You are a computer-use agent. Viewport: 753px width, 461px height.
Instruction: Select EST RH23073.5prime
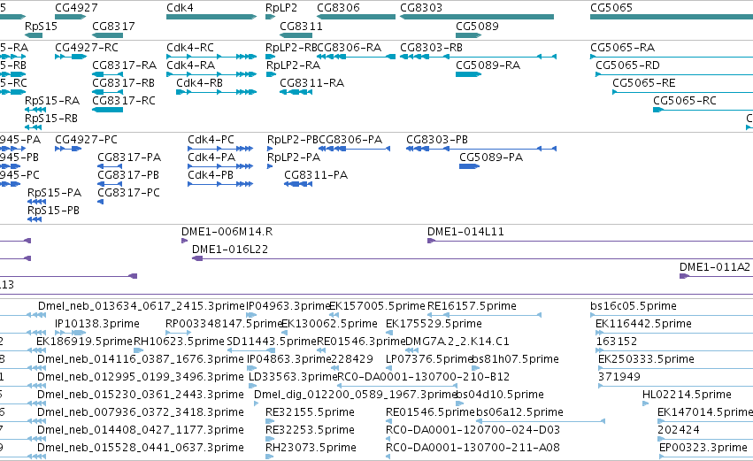coord(311,449)
